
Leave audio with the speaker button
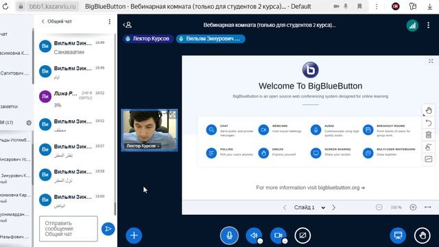pos(254,235)
